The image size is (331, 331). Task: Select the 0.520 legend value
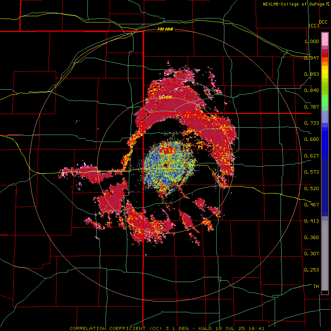point(312,188)
